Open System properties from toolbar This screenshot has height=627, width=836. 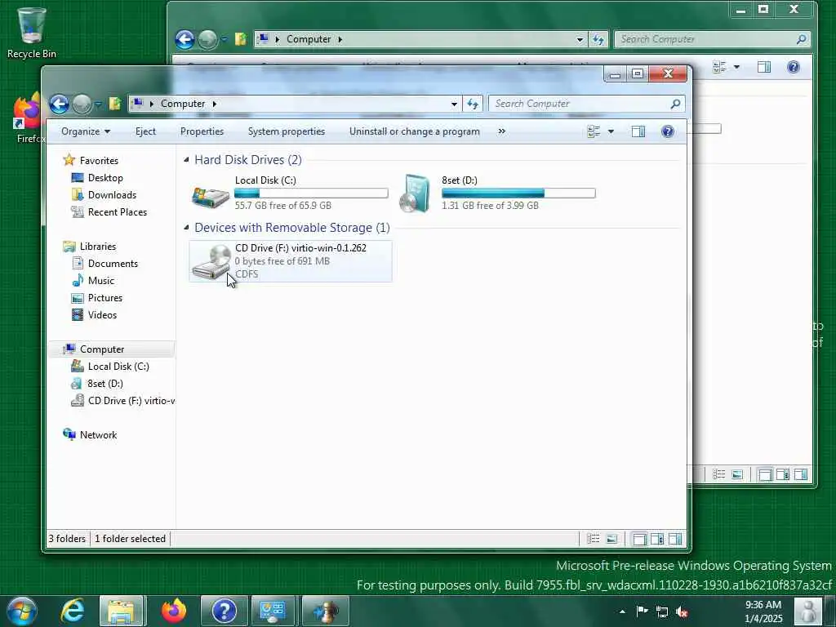pyautogui.click(x=287, y=131)
